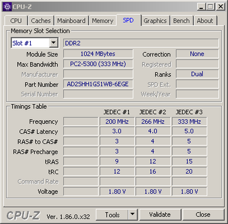Click the empty Registered field
This screenshot has width=228, height=224.
point(197,64)
